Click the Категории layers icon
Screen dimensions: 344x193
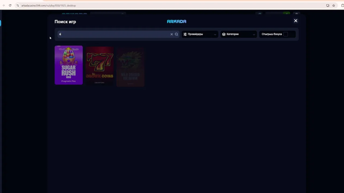[x=224, y=34]
